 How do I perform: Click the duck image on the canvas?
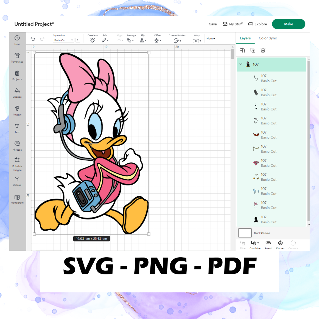click(92, 143)
